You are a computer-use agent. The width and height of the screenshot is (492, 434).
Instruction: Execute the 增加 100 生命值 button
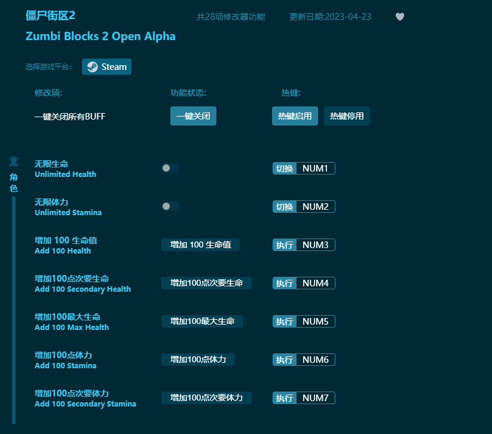[200, 244]
